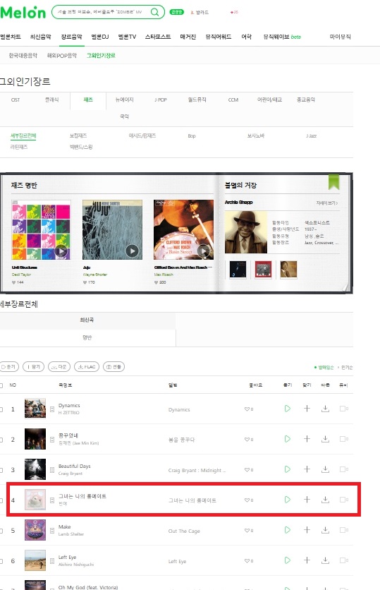Open Archie Shepp artist detail link
Image resolution: width=380 pixels, height=590 pixels.
(x=326, y=203)
